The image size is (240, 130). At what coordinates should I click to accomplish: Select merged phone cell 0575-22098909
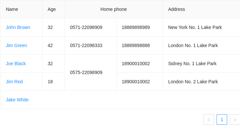pos(91,72)
